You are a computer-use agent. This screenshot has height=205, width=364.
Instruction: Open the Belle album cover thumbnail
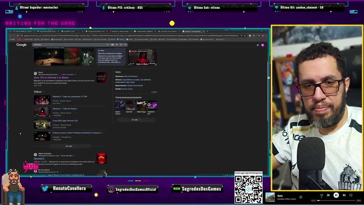click(270, 197)
